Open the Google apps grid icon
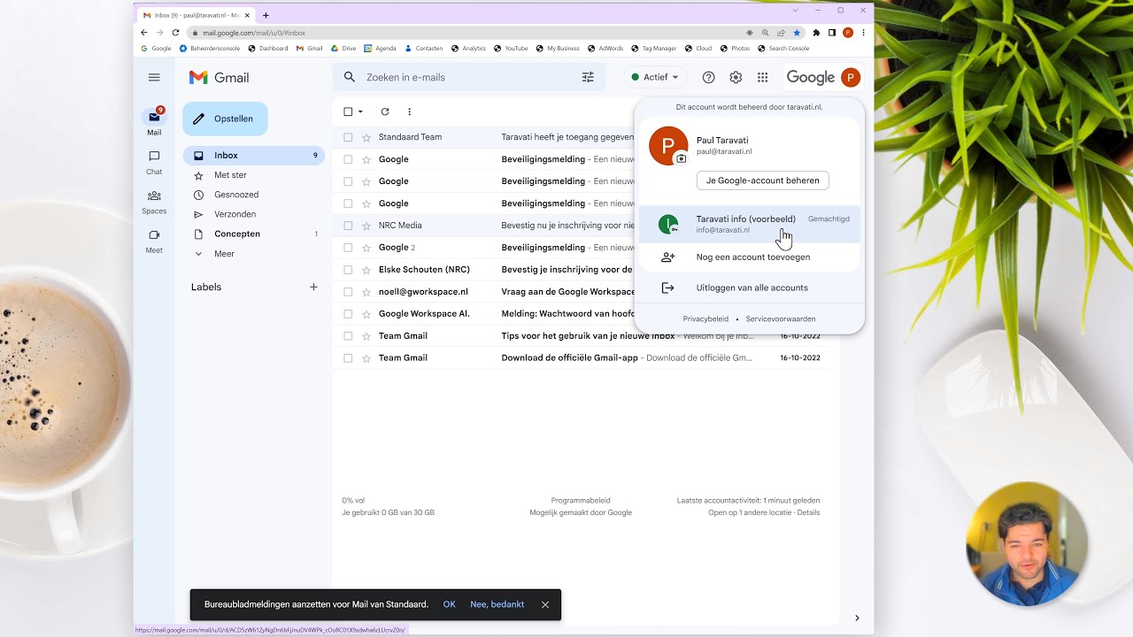 pos(762,78)
